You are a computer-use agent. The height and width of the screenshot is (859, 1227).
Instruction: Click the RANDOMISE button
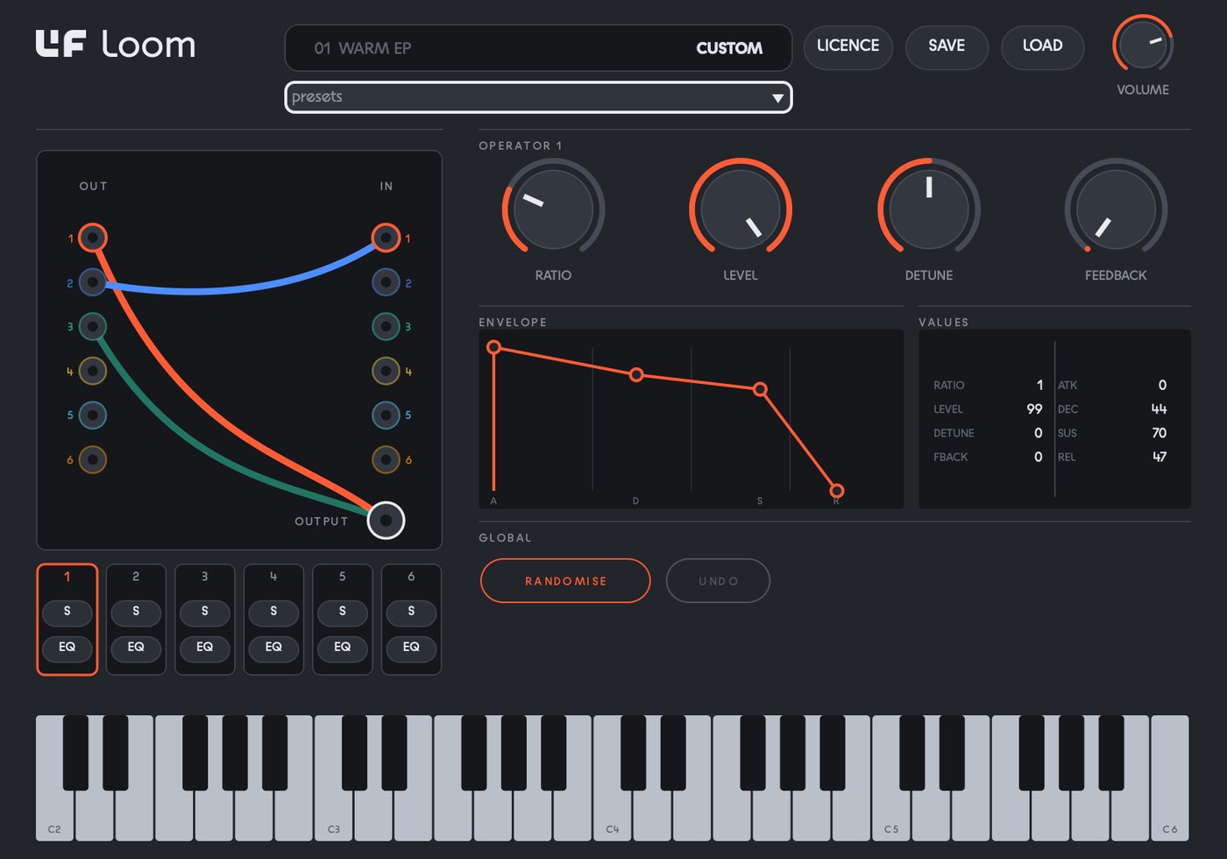pos(565,581)
